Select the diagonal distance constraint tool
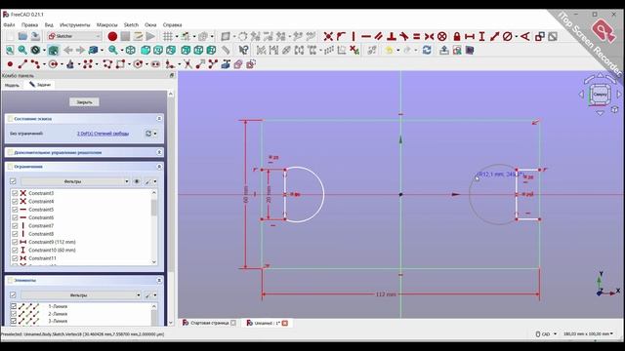 click(x=495, y=37)
